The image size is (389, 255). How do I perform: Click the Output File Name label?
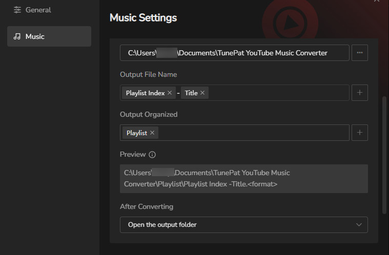point(148,75)
